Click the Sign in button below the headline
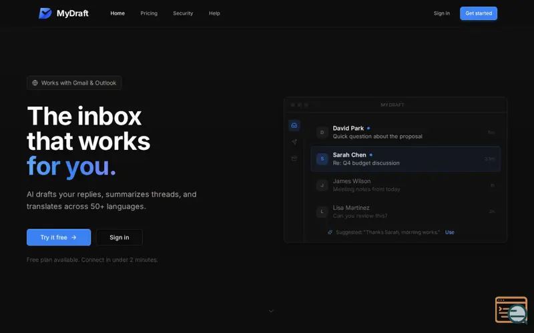The height and width of the screenshot is (333, 534). tap(119, 237)
